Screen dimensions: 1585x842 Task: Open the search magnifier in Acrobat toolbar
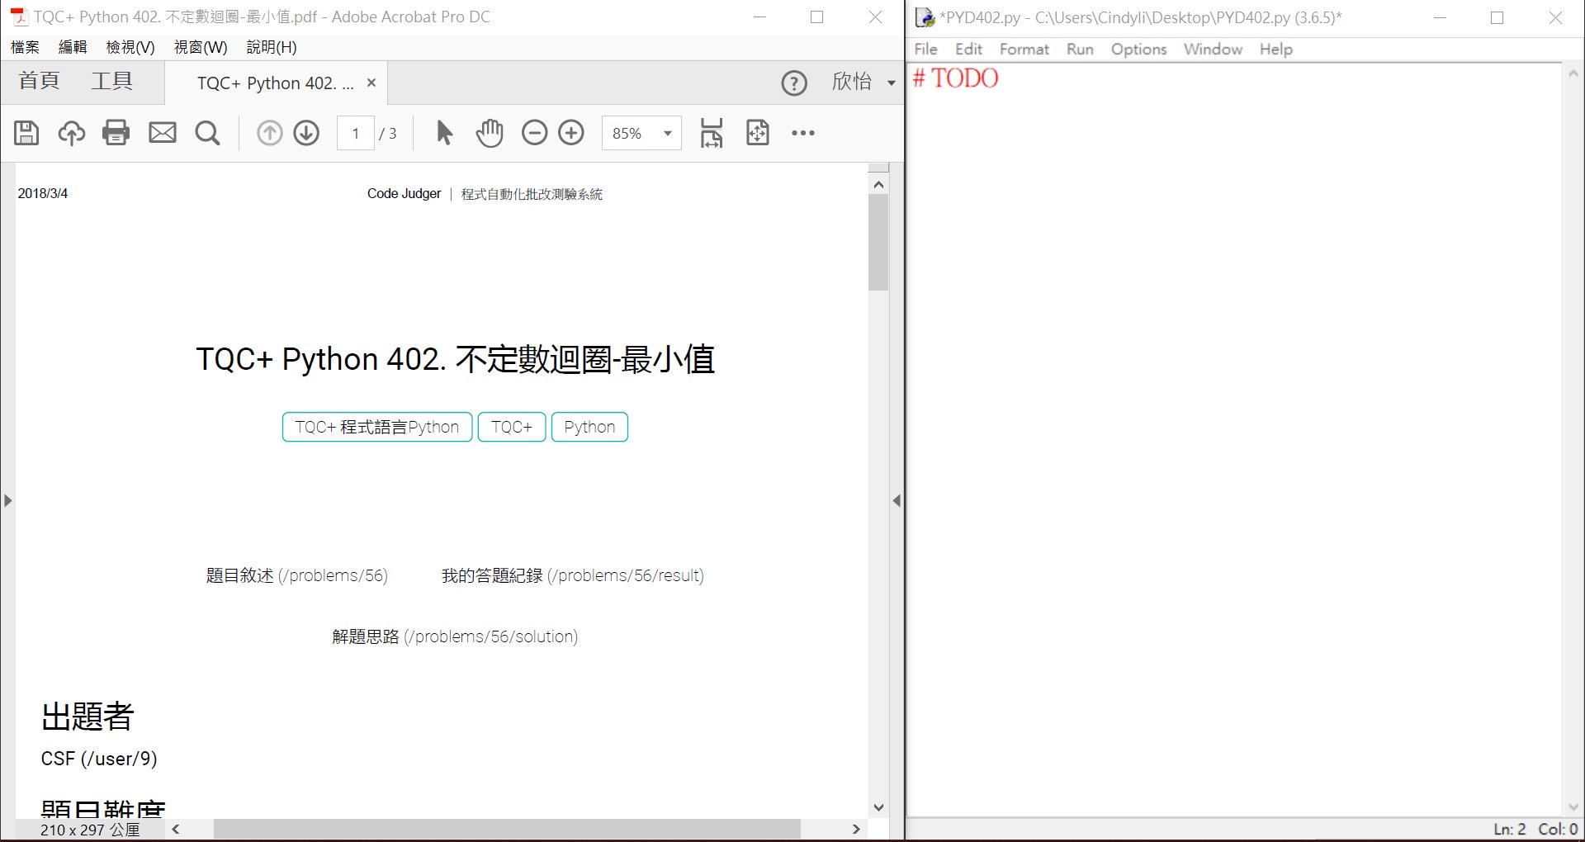(207, 133)
